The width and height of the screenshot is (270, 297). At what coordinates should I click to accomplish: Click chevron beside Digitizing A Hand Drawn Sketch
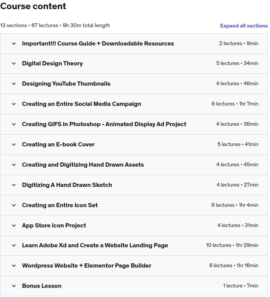(14, 185)
